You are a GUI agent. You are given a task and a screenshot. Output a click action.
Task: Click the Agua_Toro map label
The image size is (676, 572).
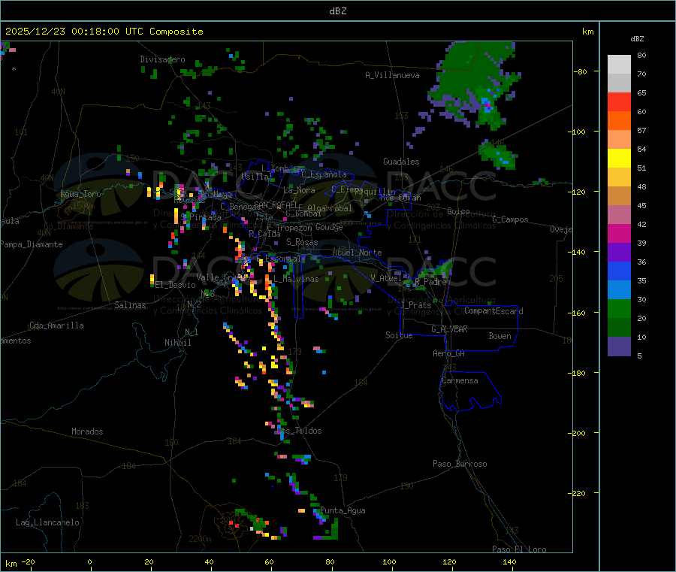pyautogui.click(x=80, y=194)
